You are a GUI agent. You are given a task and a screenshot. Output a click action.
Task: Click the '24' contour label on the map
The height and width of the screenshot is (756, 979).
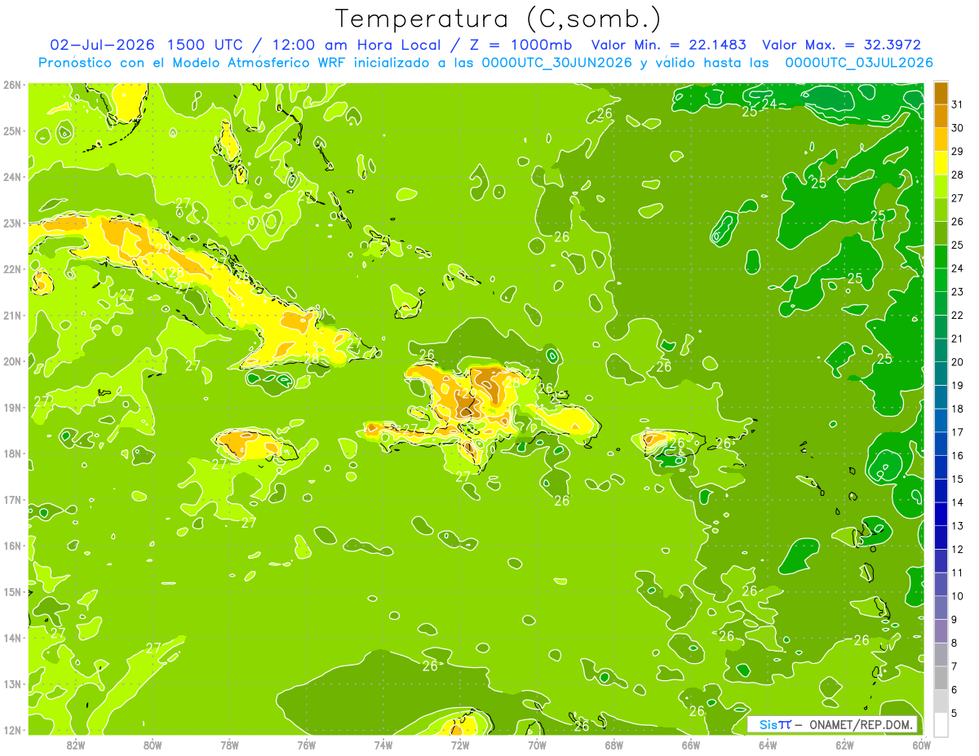click(x=769, y=104)
